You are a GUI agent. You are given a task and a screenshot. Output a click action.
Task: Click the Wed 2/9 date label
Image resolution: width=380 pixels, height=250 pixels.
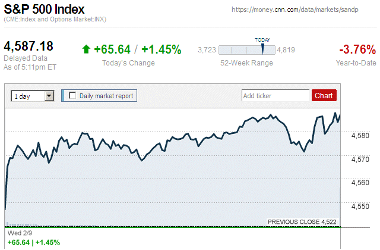tap(17, 233)
